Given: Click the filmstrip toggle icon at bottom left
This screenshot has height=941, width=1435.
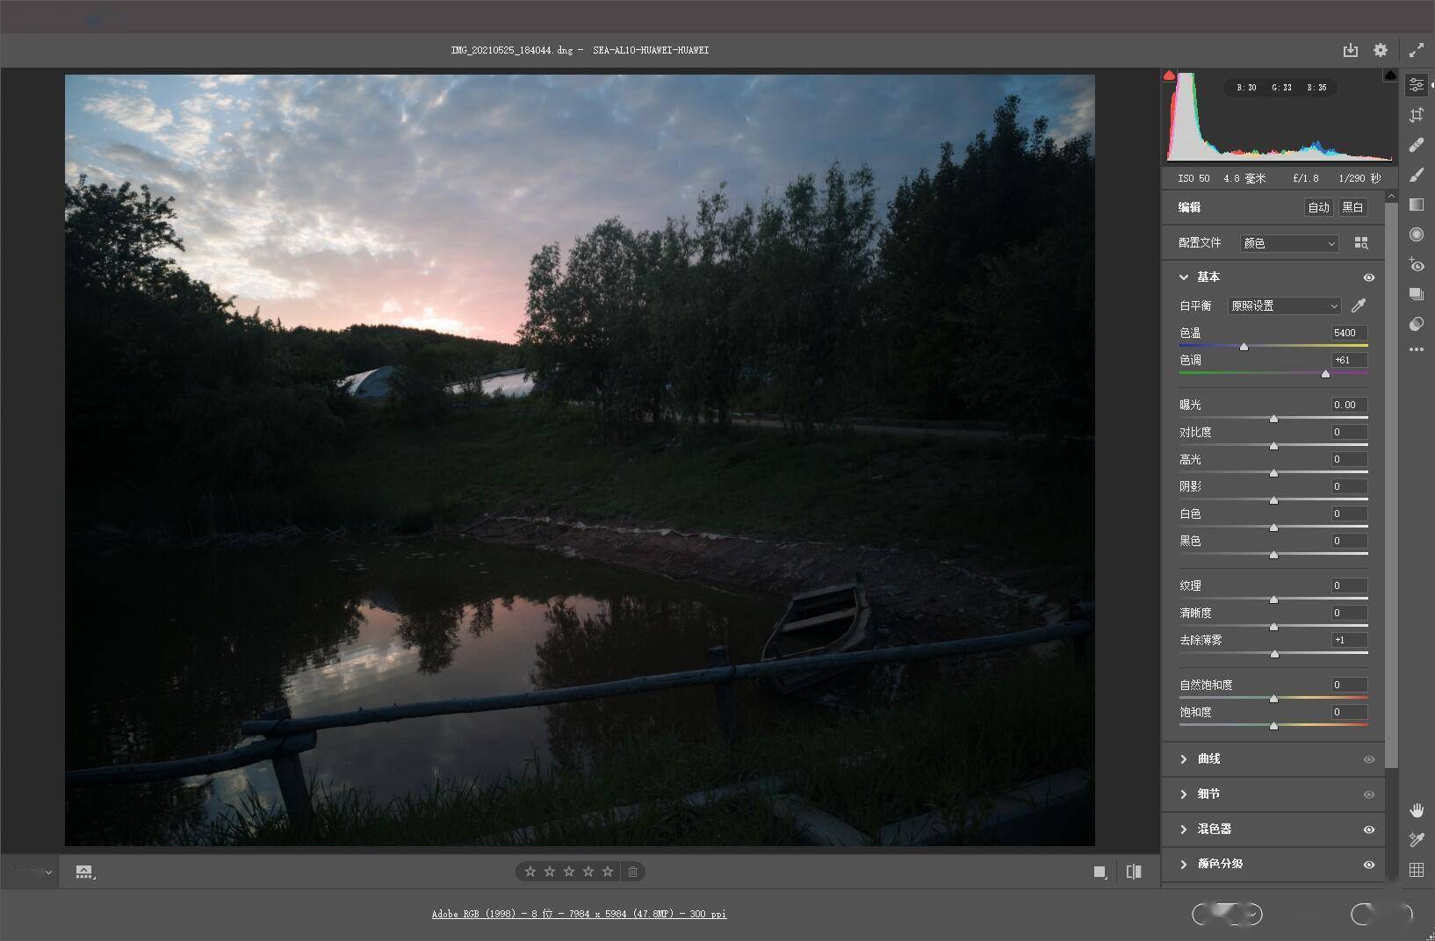Looking at the screenshot, I should [84, 872].
